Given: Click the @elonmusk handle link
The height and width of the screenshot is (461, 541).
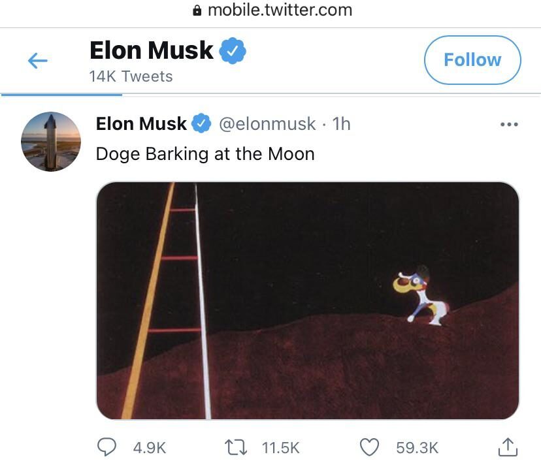Looking at the screenshot, I should (267, 124).
